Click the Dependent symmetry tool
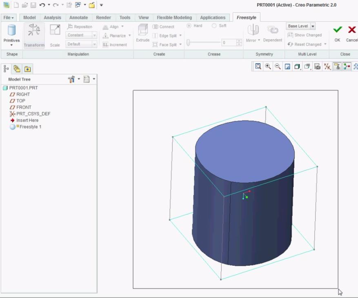The height and width of the screenshot is (298, 358). [273, 33]
